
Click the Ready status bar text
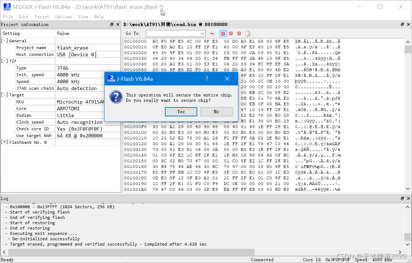[7, 259]
